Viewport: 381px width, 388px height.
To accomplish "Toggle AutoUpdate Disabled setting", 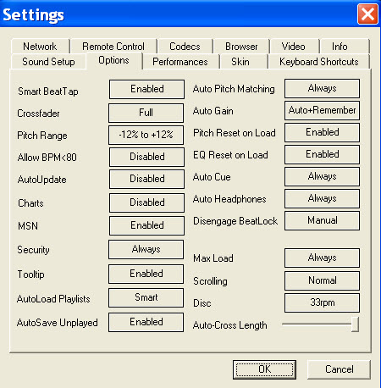I will (x=146, y=179).
